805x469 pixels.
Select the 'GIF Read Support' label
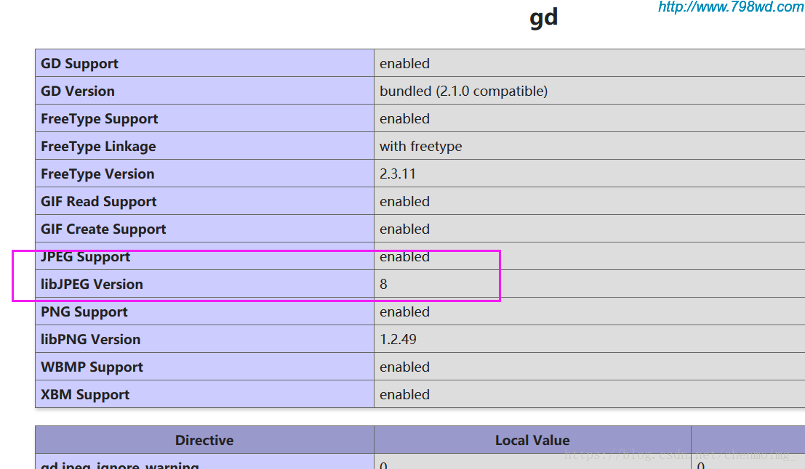(99, 202)
